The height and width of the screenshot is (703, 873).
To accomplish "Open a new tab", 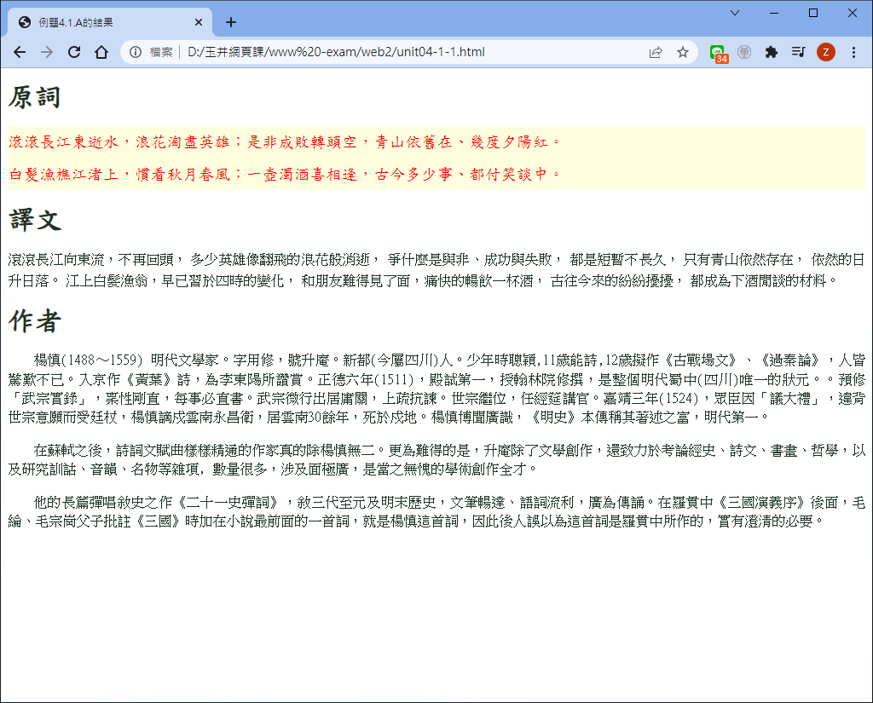I will tap(230, 22).
